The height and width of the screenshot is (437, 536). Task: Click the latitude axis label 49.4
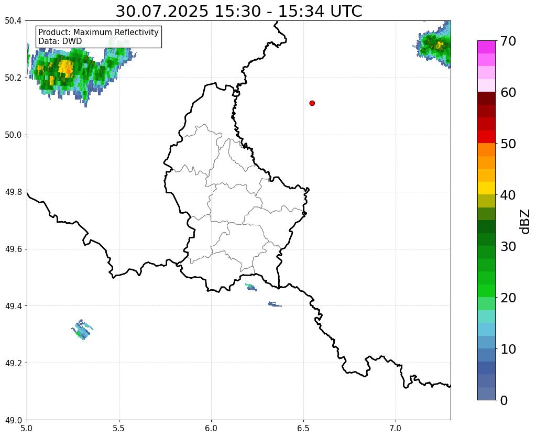(13, 306)
